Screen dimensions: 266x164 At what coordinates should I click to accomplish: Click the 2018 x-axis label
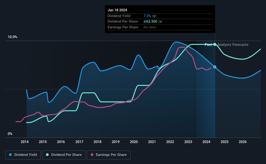tap(98, 142)
